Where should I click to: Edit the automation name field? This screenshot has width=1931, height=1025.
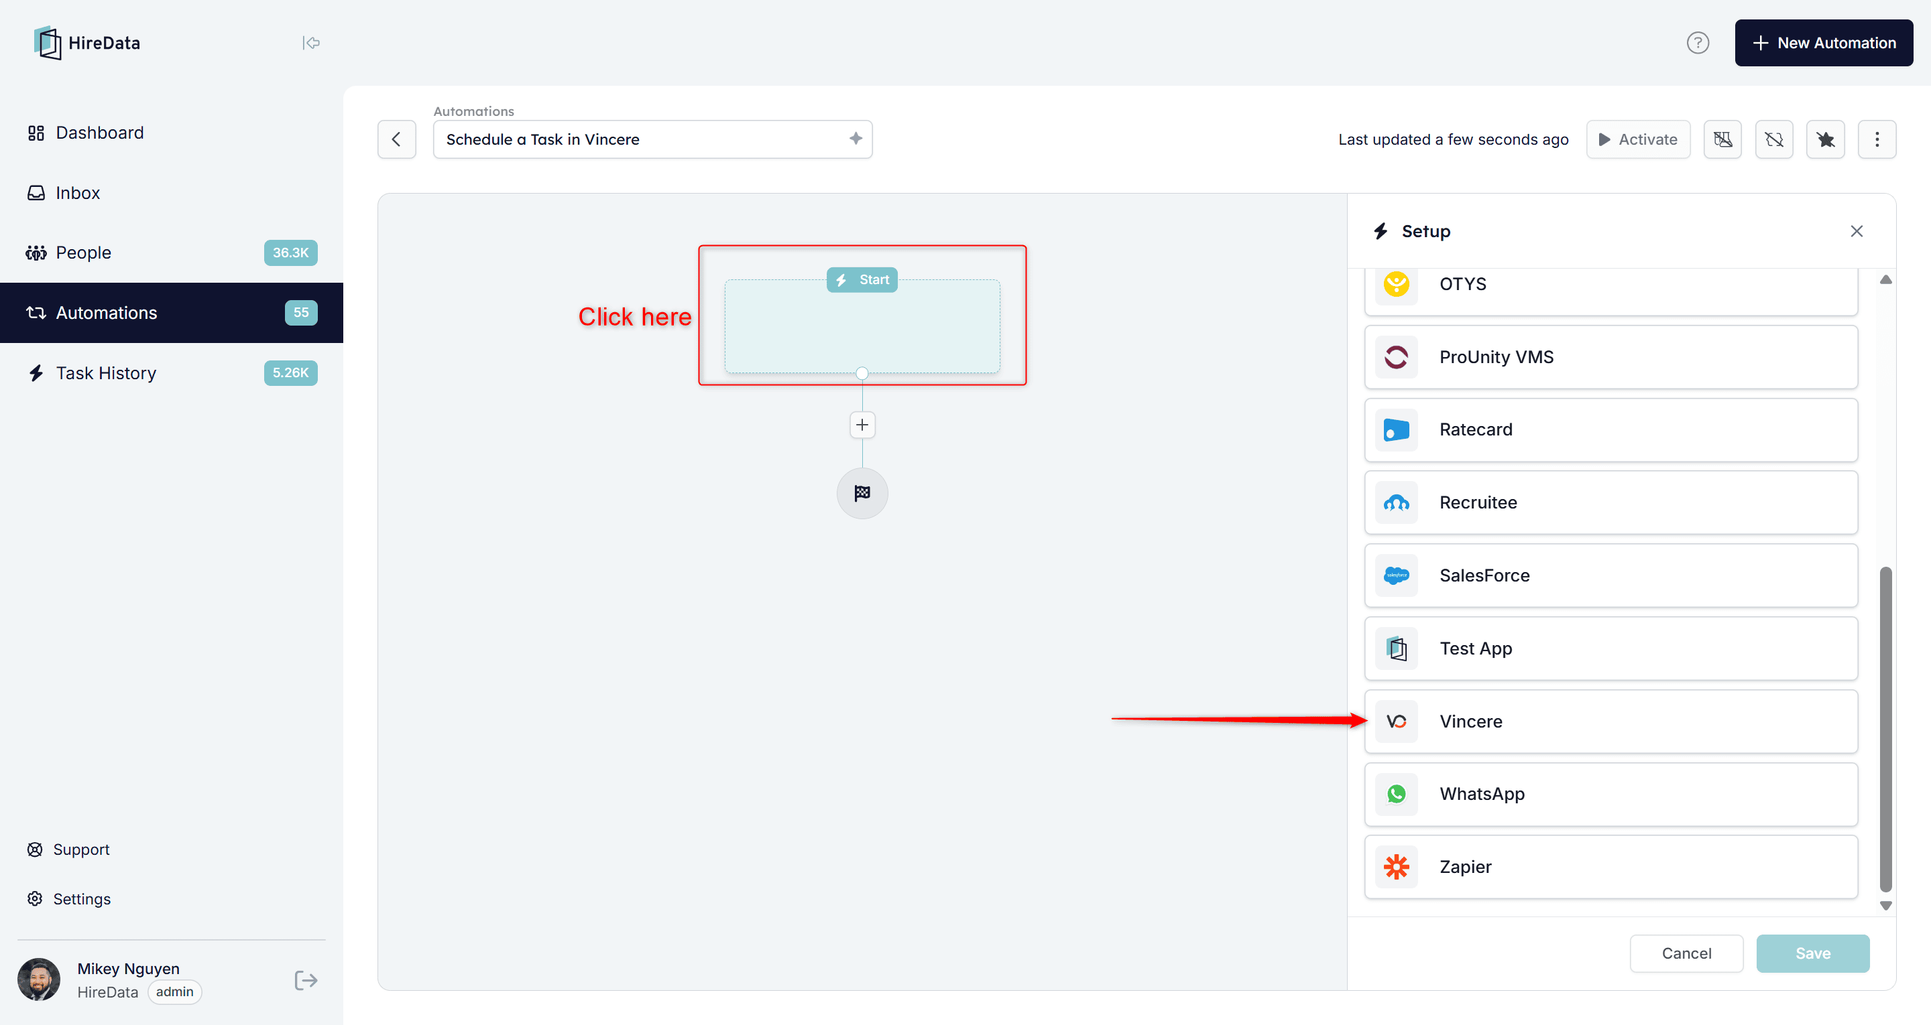(x=652, y=139)
